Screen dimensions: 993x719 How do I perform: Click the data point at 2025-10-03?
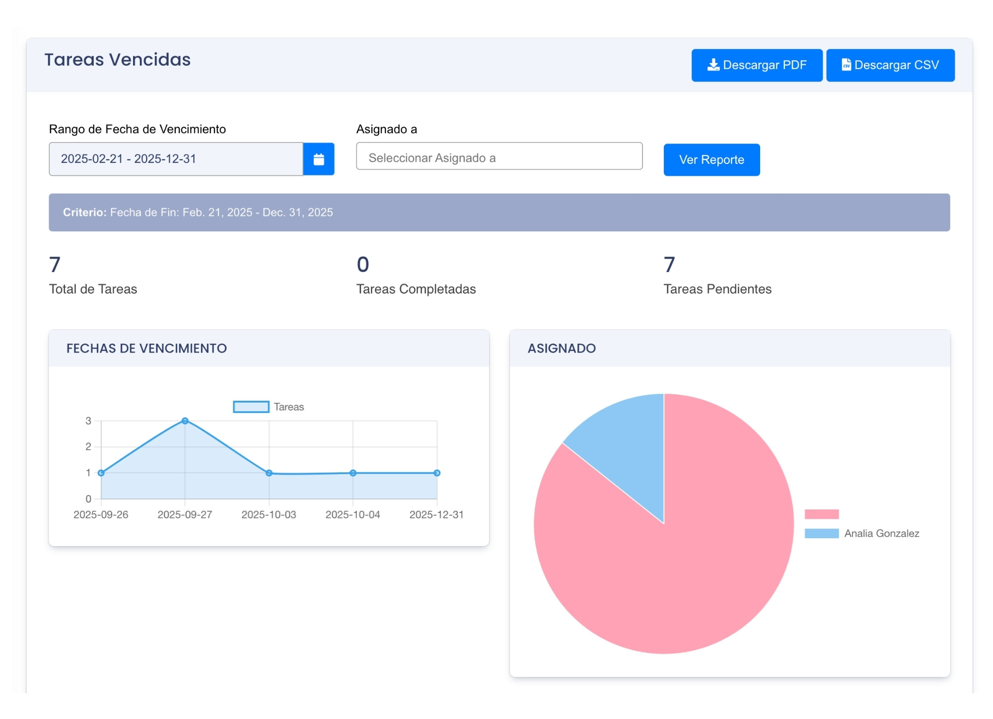pos(269,473)
